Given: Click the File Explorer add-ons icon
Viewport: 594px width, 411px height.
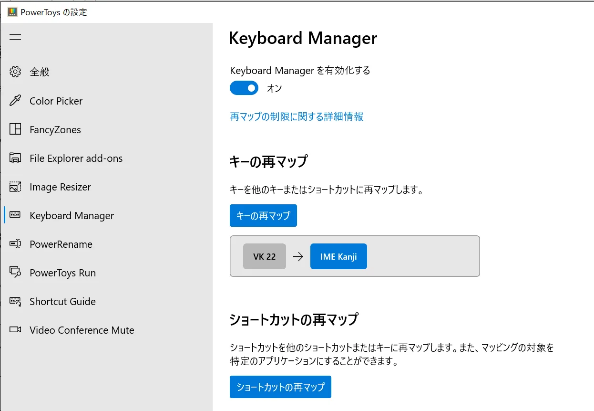Looking at the screenshot, I should [15, 158].
